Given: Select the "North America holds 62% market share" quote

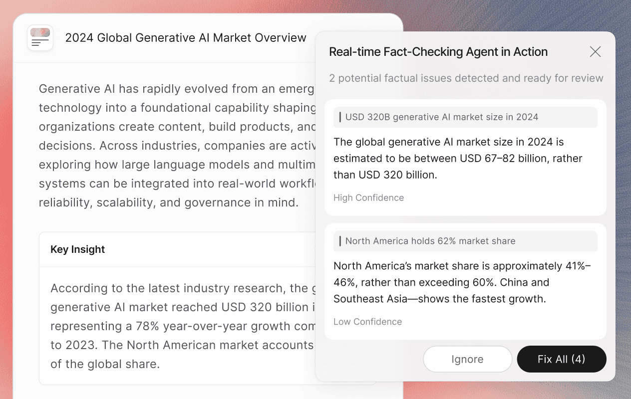Looking at the screenshot, I should point(430,241).
